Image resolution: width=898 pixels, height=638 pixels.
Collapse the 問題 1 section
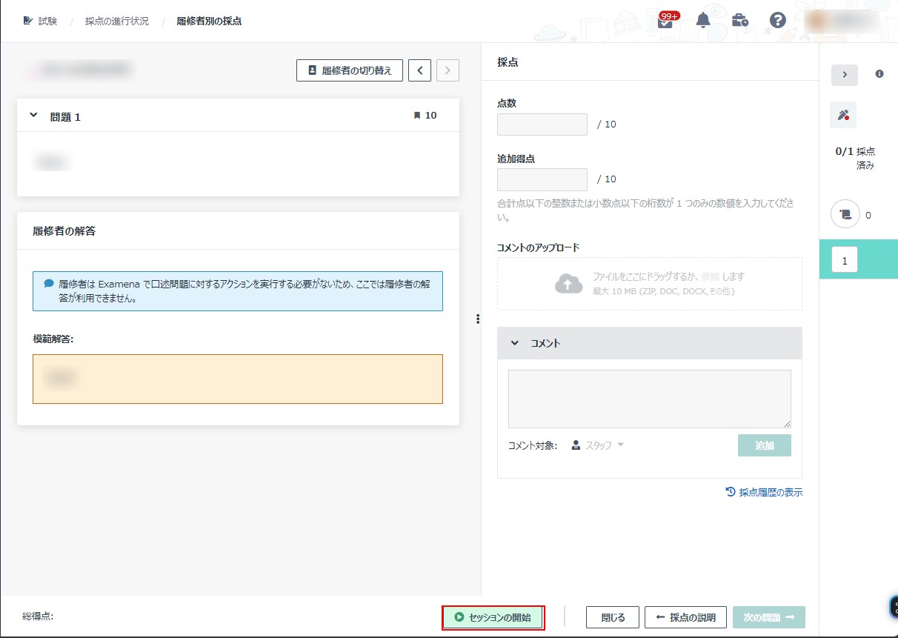tap(33, 116)
